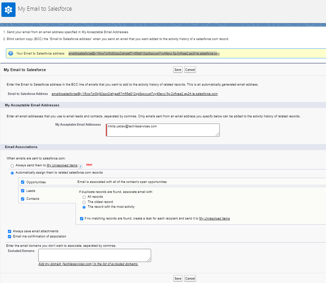This screenshot has width=326, height=283.
Task: Click the bottom Cancel button
Action: pos(190,279)
